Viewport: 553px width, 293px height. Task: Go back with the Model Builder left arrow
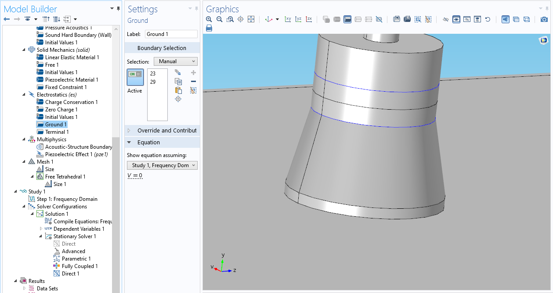click(x=7, y=19)
